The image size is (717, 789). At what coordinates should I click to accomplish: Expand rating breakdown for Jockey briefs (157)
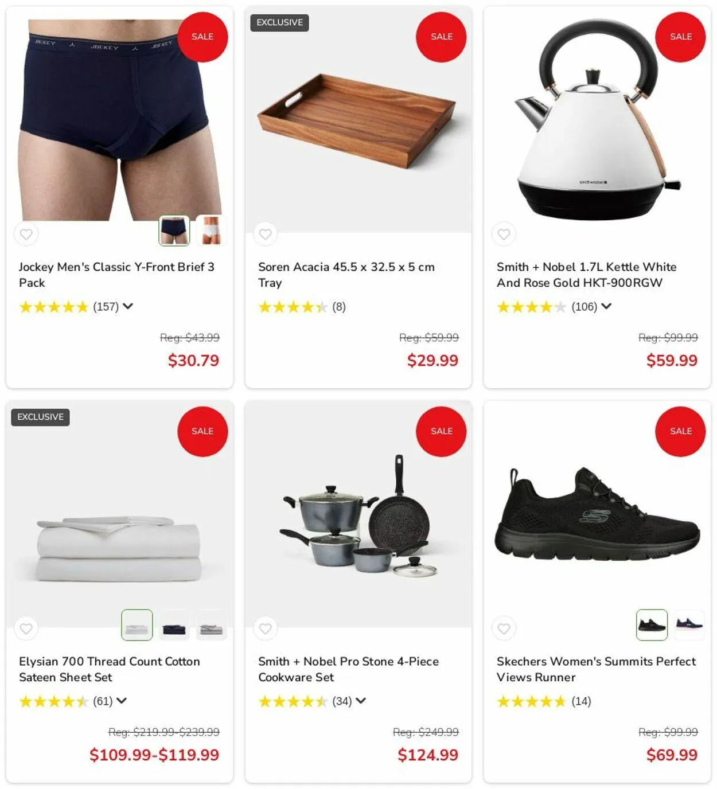point(128,306)
